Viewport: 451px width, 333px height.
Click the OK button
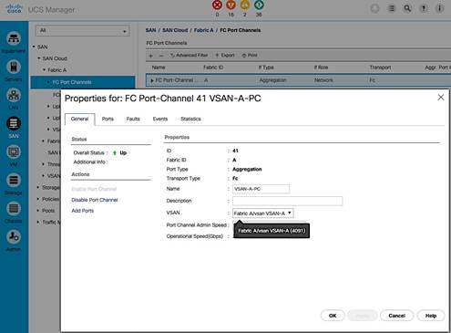[333, 316]
